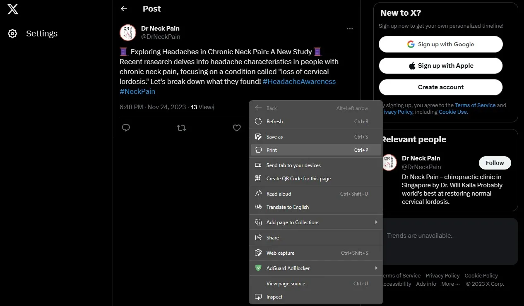Select Refresh from the context menu
This screenshot has width=524, height=306.
click(275, 121)
